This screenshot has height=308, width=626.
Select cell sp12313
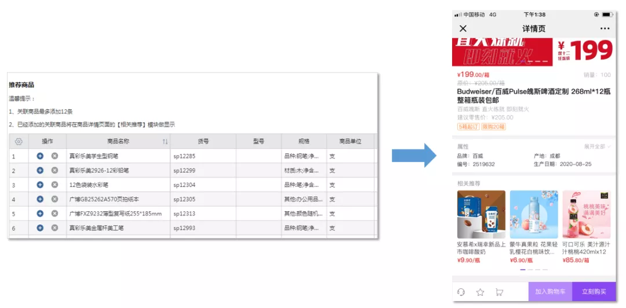tap(203, 214)
